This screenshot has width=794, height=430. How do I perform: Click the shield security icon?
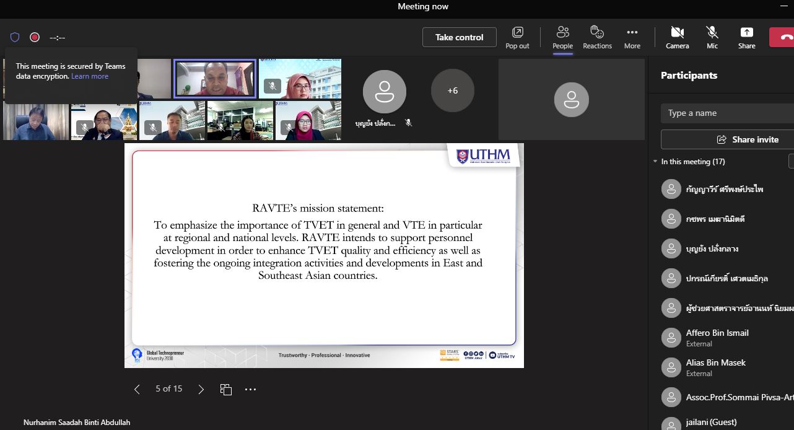[15, 37]
